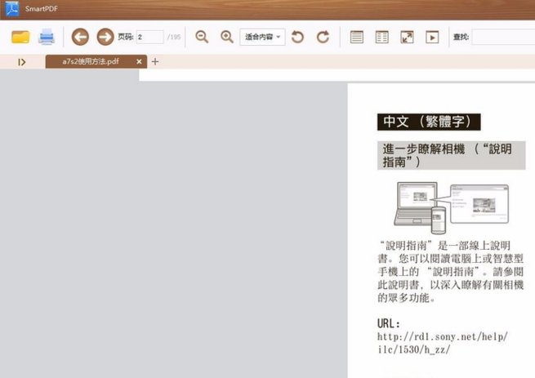The image size is (535, 378).
Task: Close the a7s2使用方法.pdf tab
Action: pos(139,62)
